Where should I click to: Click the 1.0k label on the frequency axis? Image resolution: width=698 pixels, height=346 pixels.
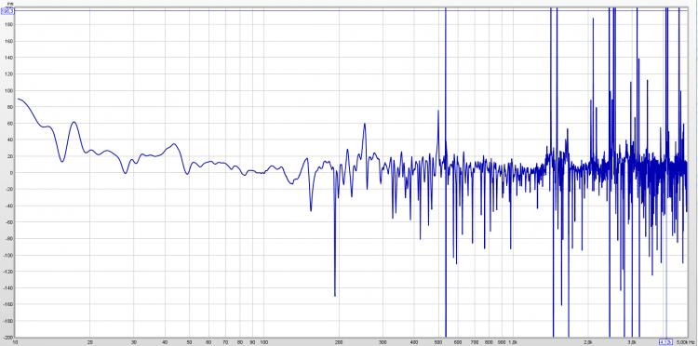pos(513,342)
